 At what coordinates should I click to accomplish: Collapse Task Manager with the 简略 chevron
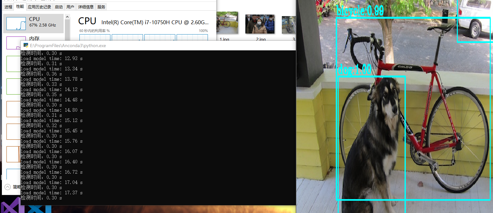coord(8,187)
